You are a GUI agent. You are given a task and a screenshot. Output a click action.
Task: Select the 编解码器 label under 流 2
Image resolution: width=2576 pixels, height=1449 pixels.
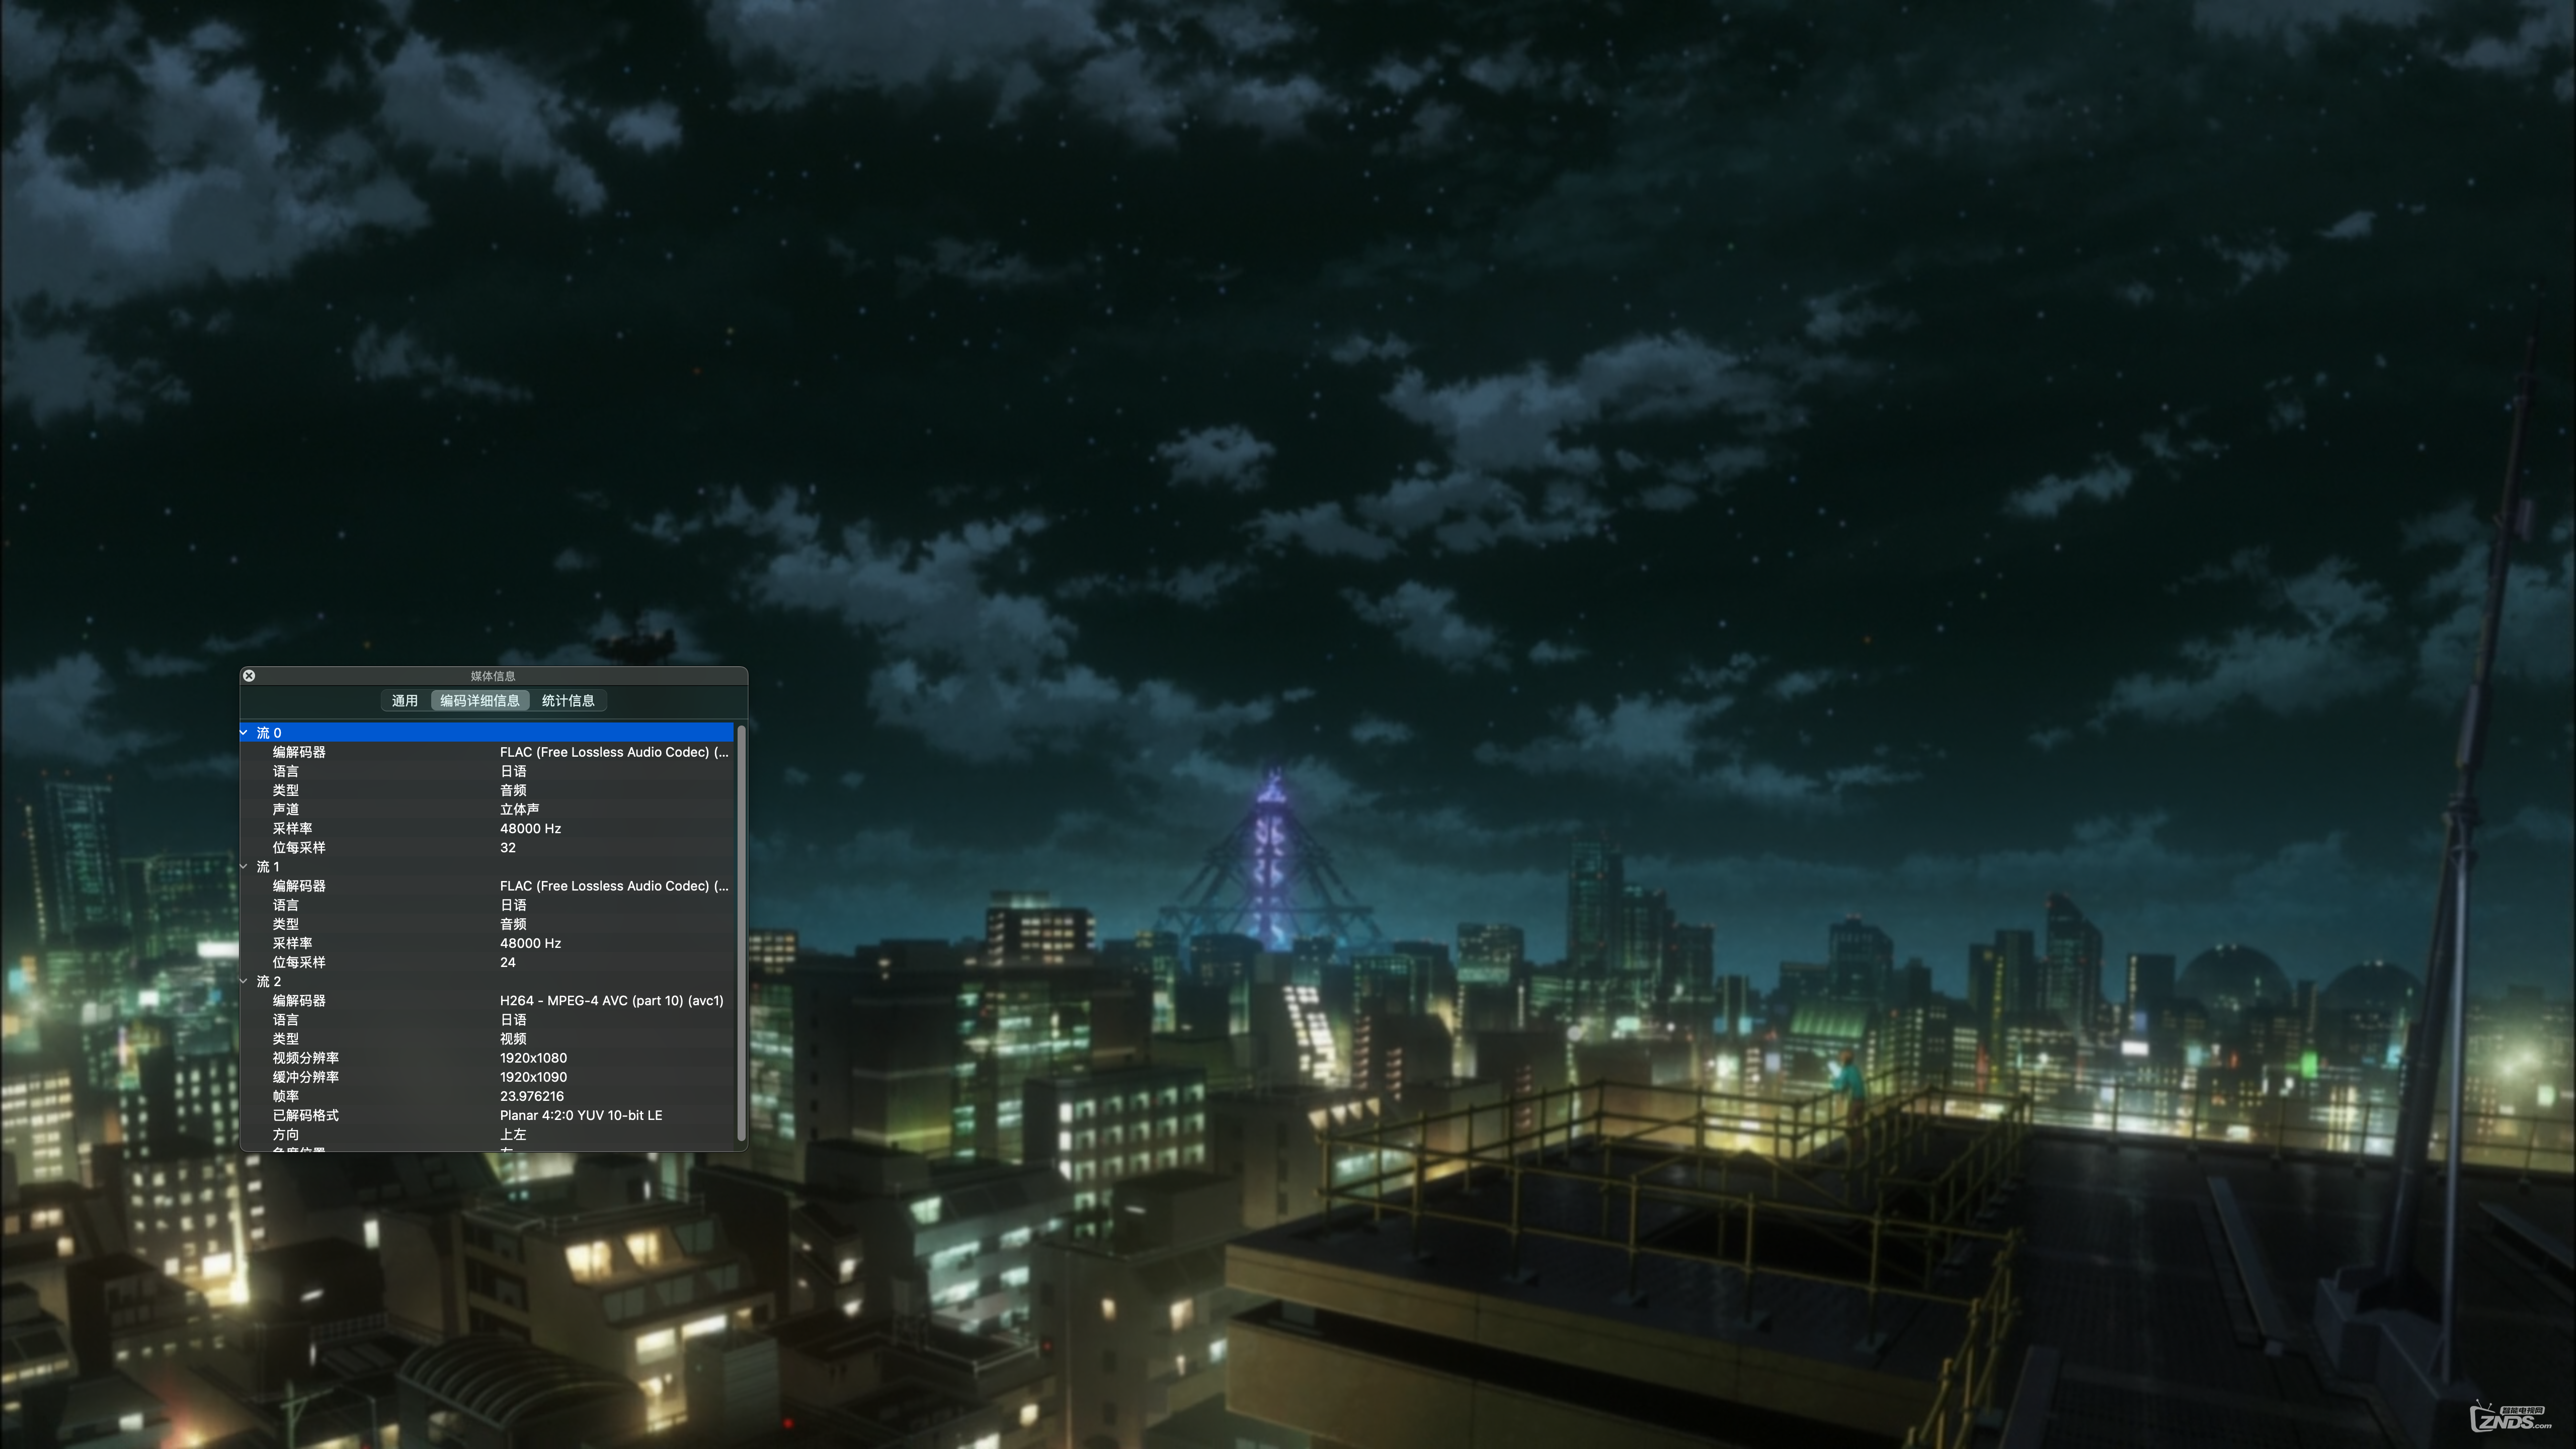point(299,1001)
